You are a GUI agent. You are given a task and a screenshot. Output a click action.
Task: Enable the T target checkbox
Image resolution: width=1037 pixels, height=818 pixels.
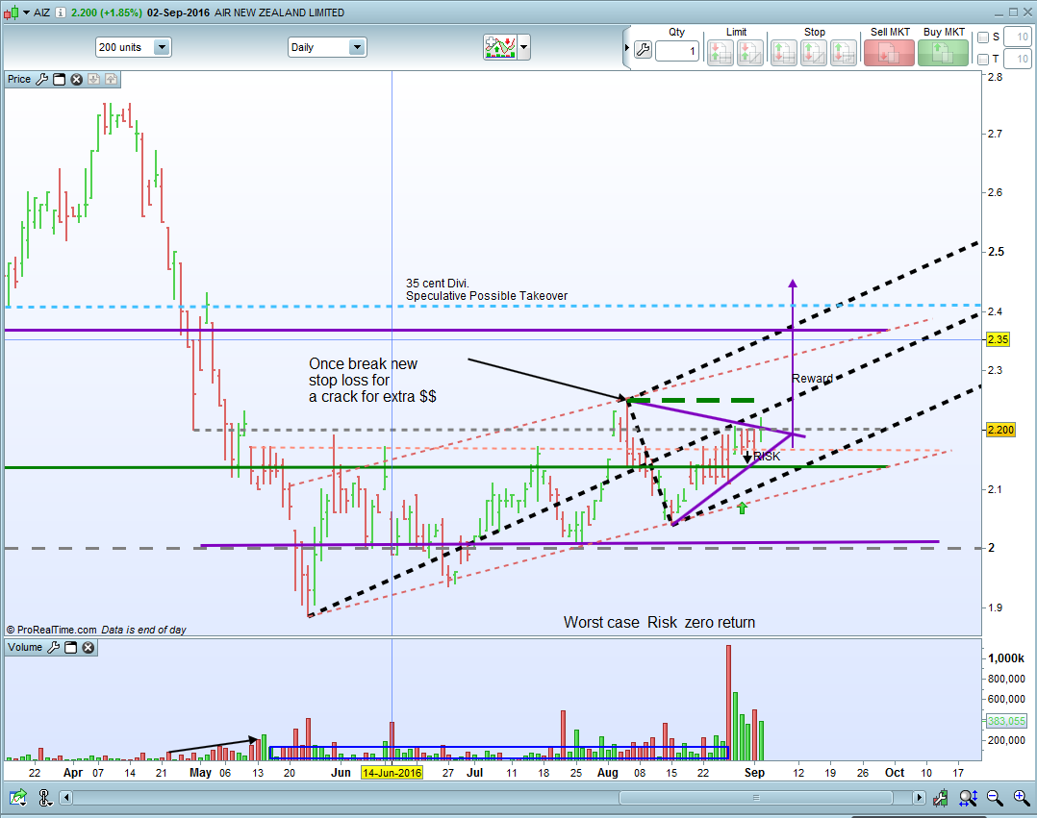[983, 60]
